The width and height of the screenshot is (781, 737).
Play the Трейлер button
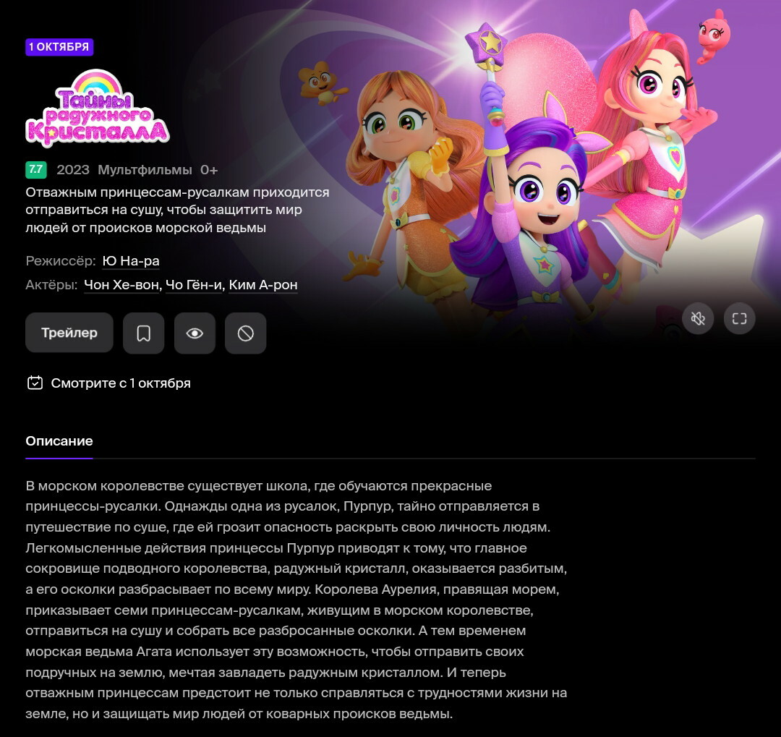point(69,333)
